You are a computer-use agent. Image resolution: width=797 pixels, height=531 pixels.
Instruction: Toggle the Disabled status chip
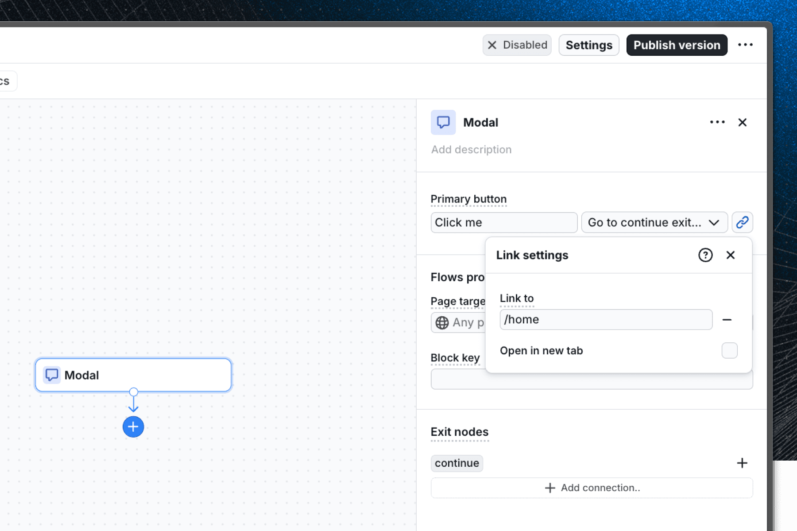(x=516, y=45)
